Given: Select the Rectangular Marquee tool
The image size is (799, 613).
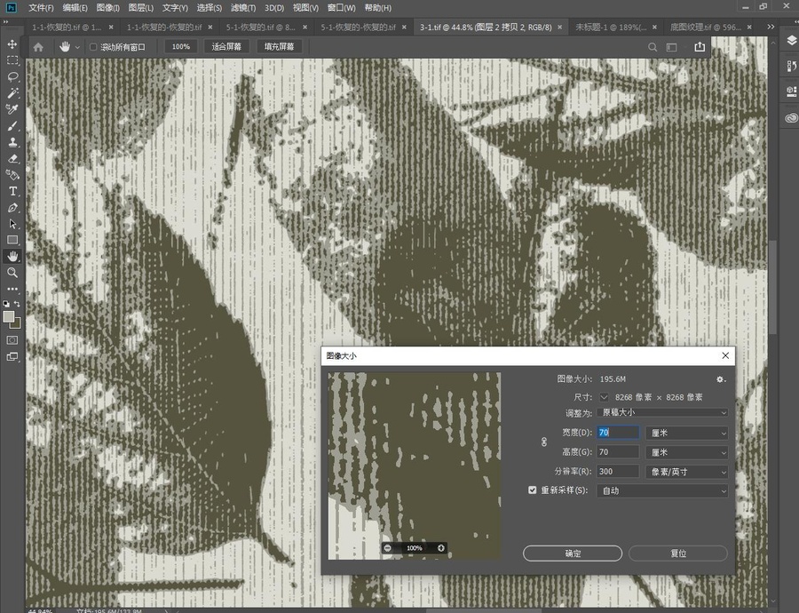Looking at the screenshot, I should pyautogui.click(x=12, y=60).
